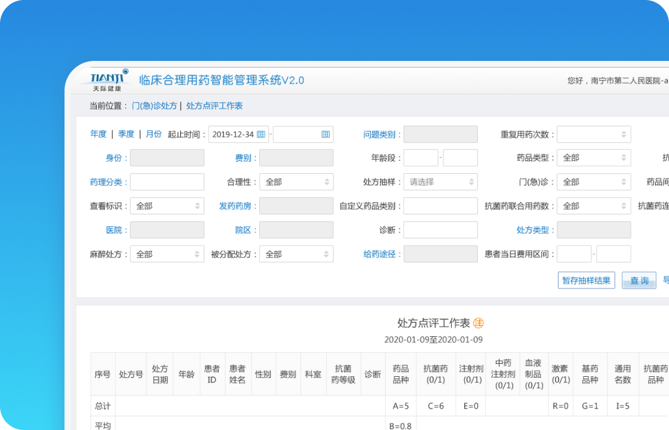Select the 季度 time range option
The image size is (669, 430).
pos(126,134)
